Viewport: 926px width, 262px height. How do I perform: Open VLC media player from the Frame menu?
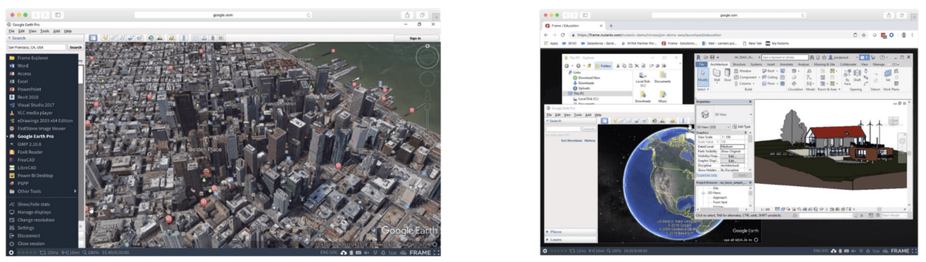tap(35, 113)
